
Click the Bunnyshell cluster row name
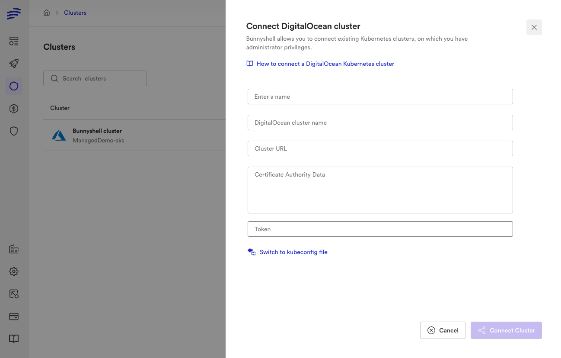tap(97, 131)
